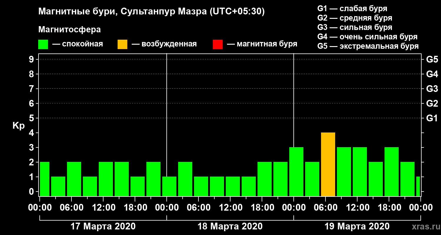Click the Магнитосфера legend heading
Image resolution: width=441 pixels, height=235 pixels.
(x=69, y=30)
